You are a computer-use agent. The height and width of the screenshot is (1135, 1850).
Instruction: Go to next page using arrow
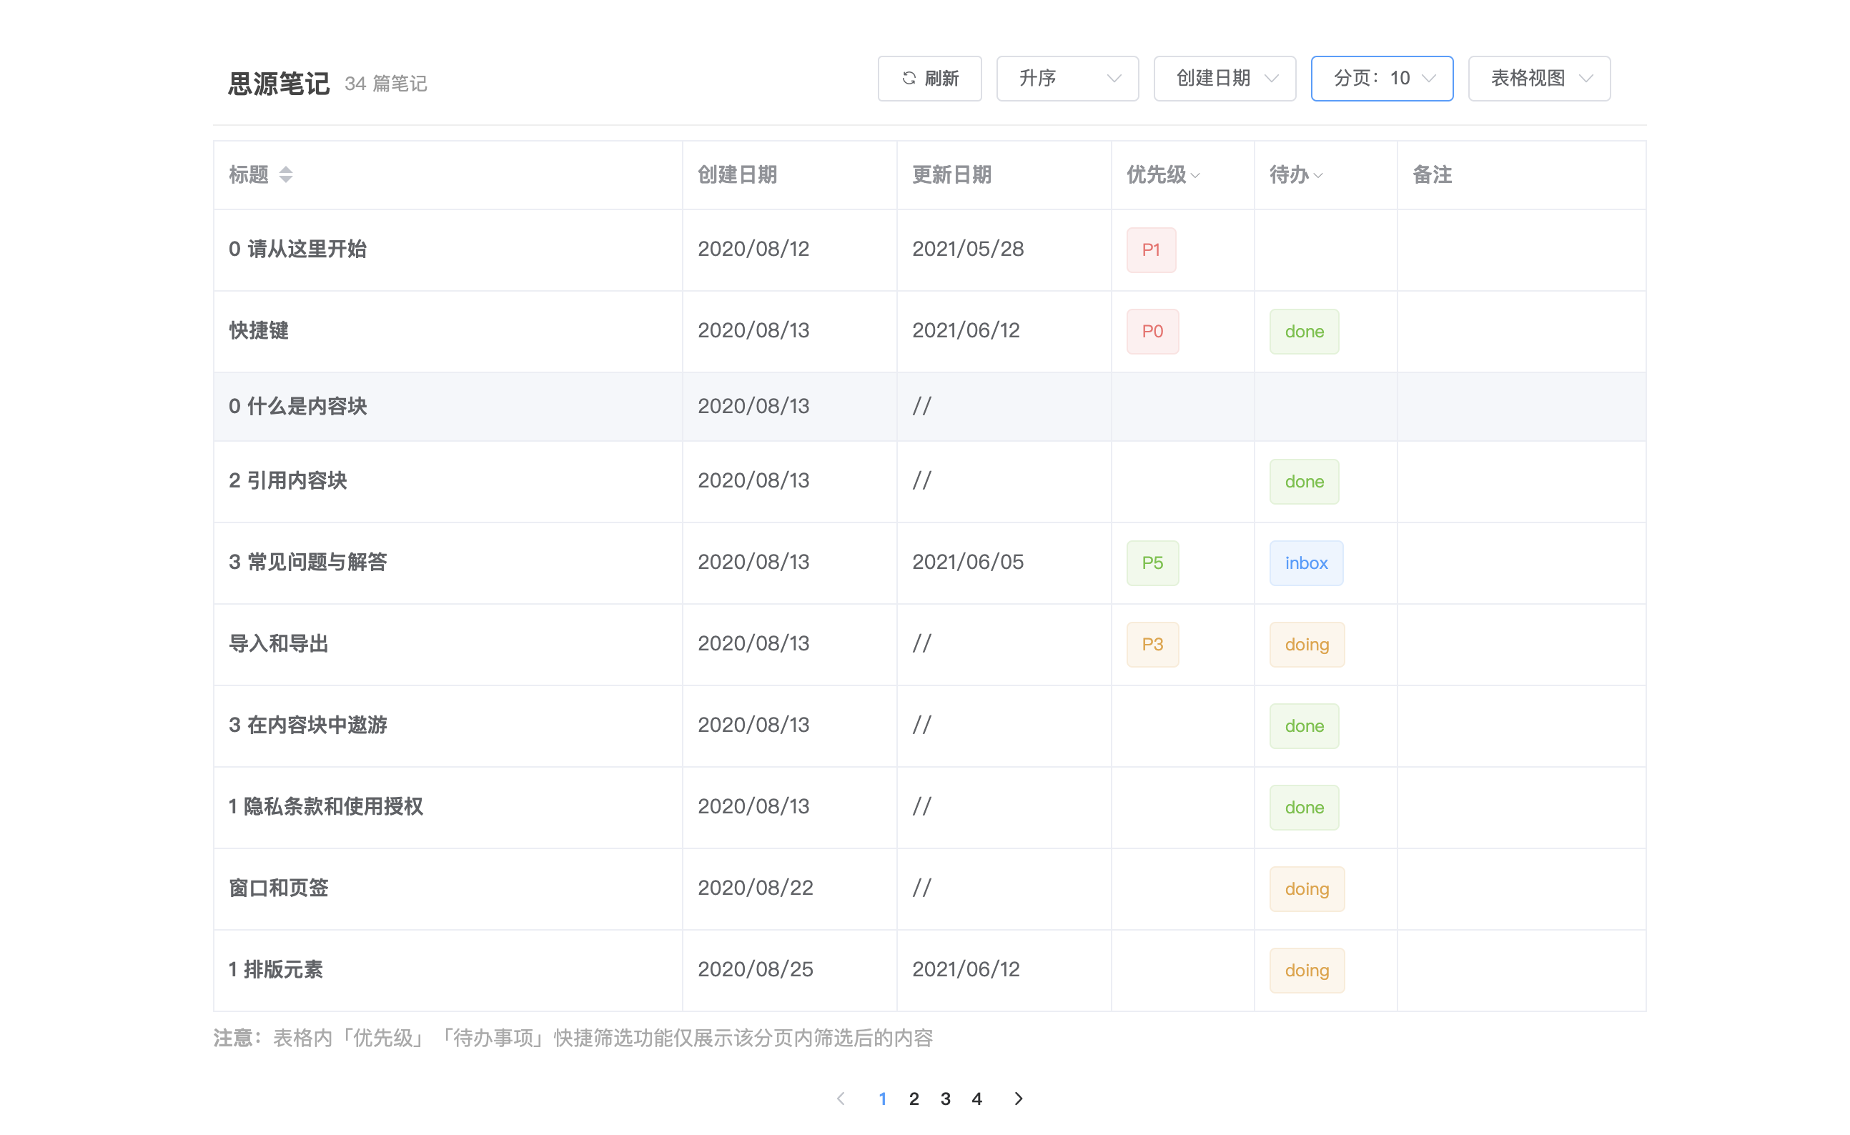tap(1018, 1099)
